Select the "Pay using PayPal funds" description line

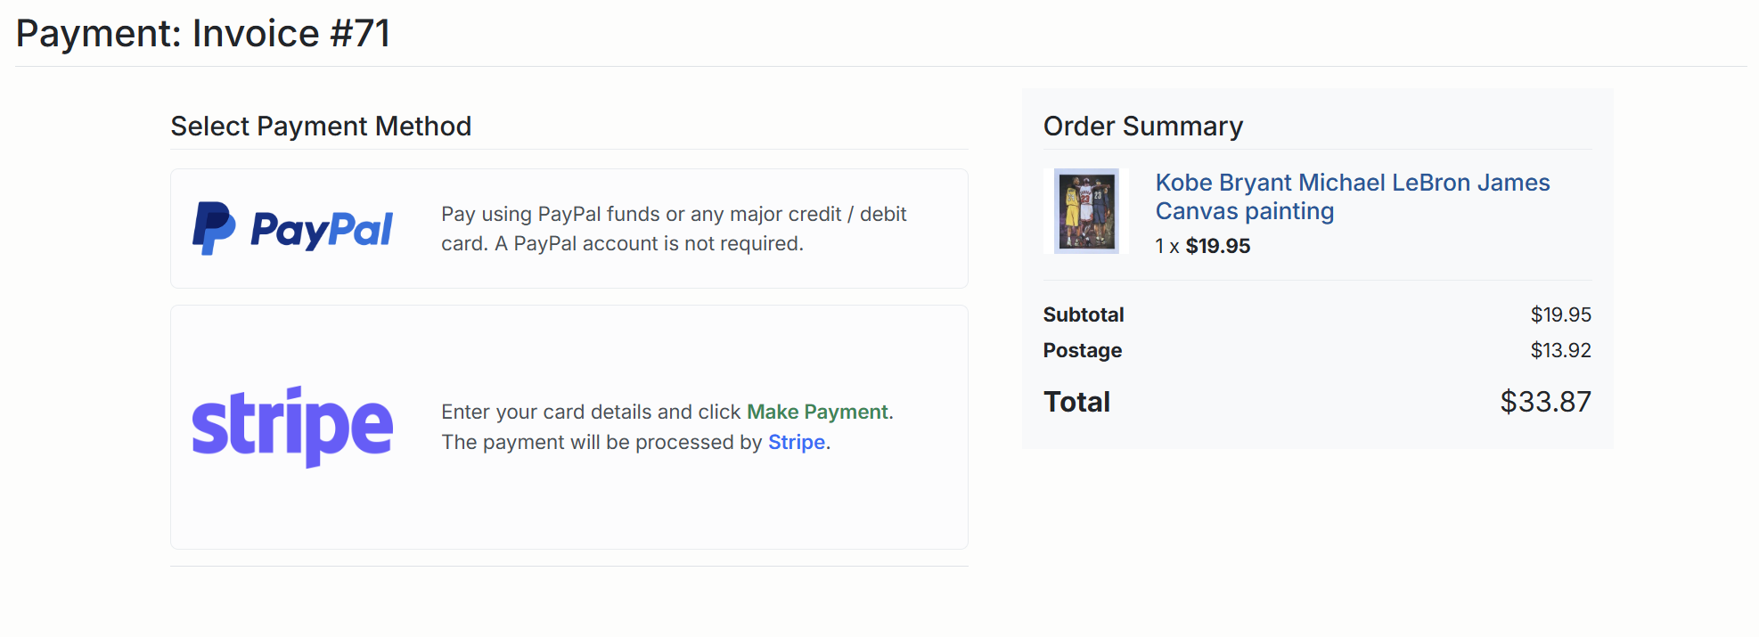(674, 214)
